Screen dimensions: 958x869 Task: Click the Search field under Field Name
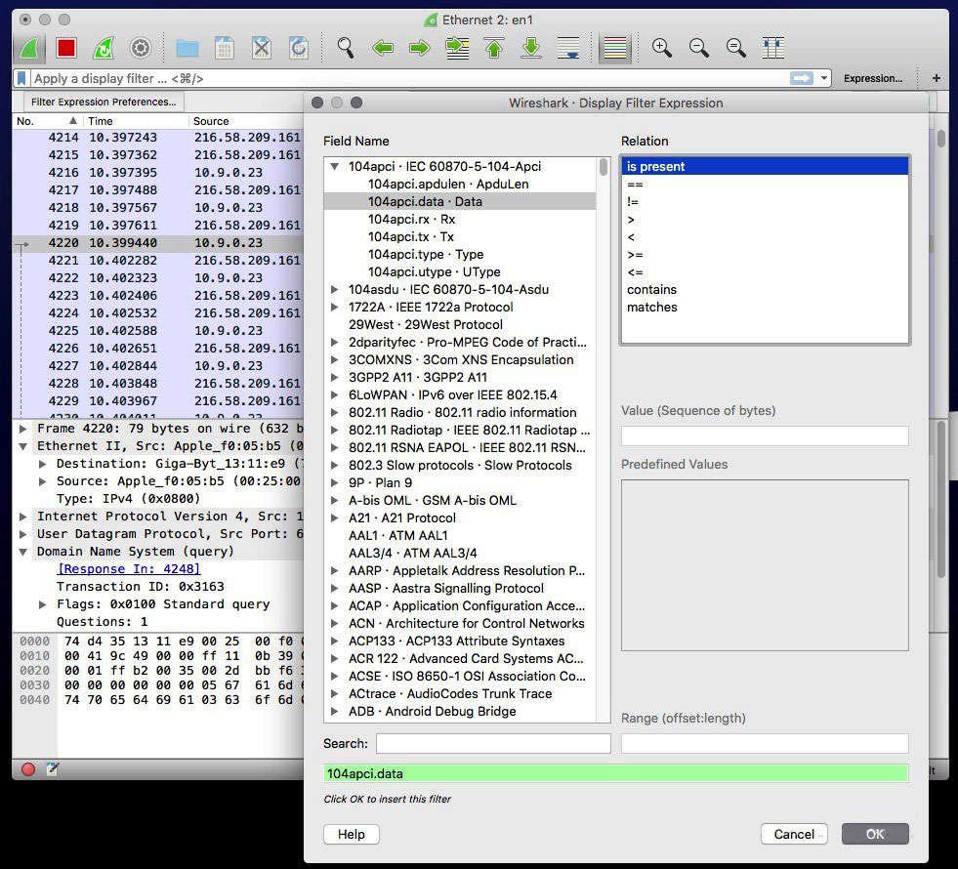pos(493,744)
